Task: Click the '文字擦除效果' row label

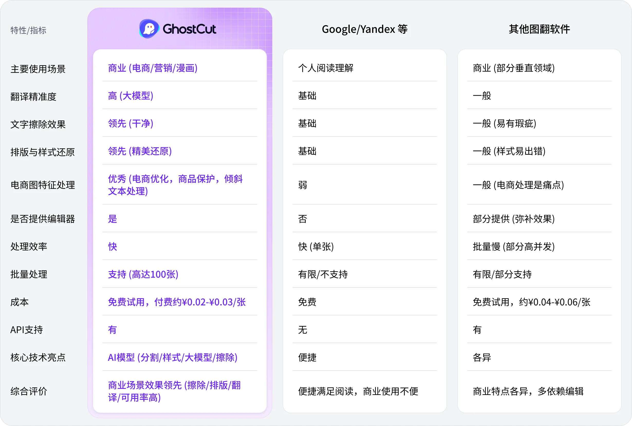Action: 38,124
